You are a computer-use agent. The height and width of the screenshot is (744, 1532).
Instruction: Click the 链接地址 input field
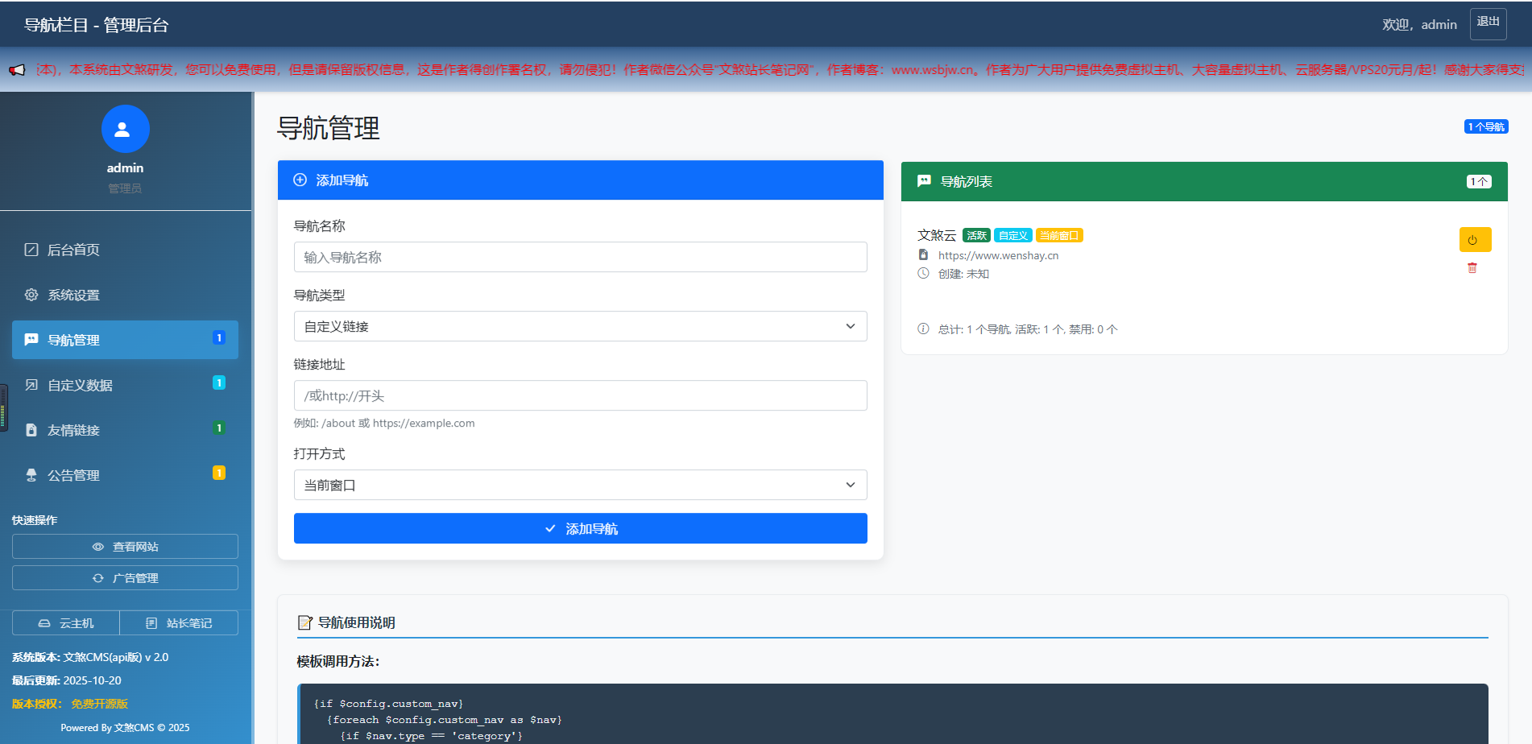tap(580, 396)
